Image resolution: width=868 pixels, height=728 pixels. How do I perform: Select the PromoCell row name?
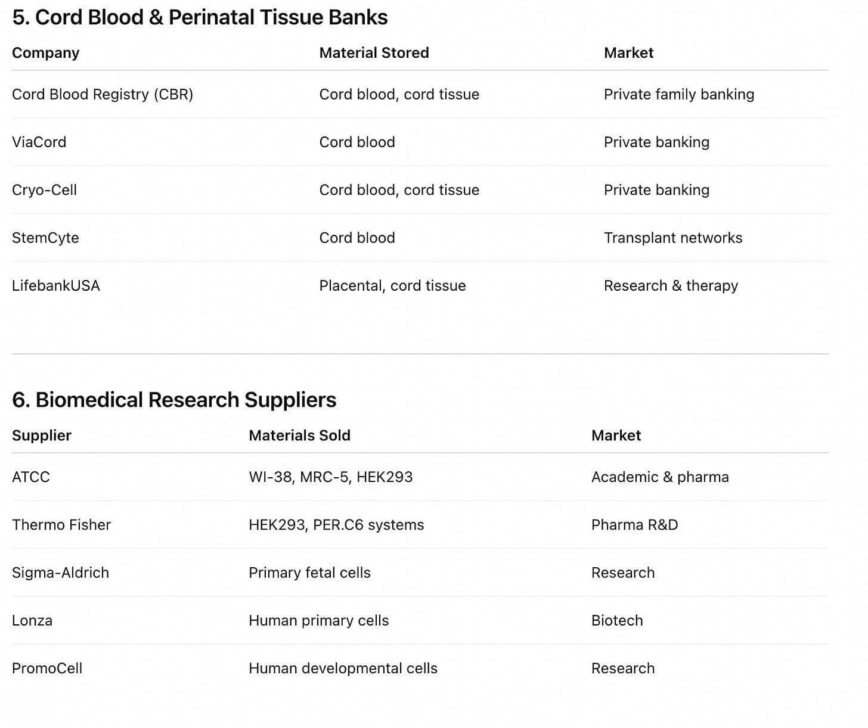(x=47, y=668)
